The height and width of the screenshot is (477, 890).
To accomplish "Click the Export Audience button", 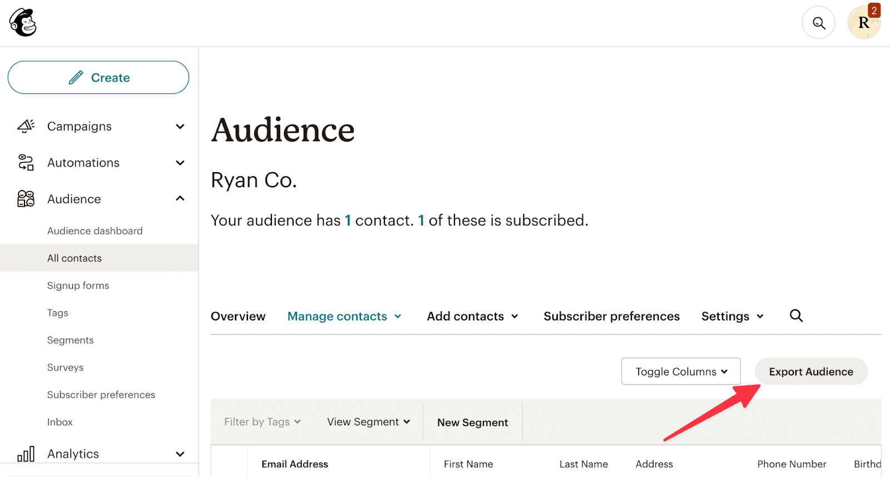I will (x=811, y=371).
